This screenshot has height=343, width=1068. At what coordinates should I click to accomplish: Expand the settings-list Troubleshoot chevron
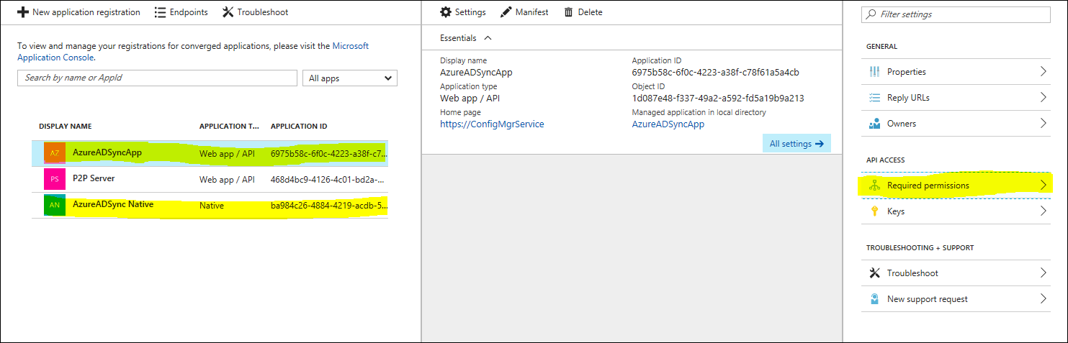(1043, 273)
